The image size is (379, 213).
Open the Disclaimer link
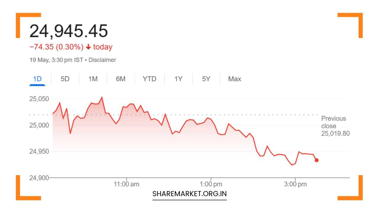(103, 60)
